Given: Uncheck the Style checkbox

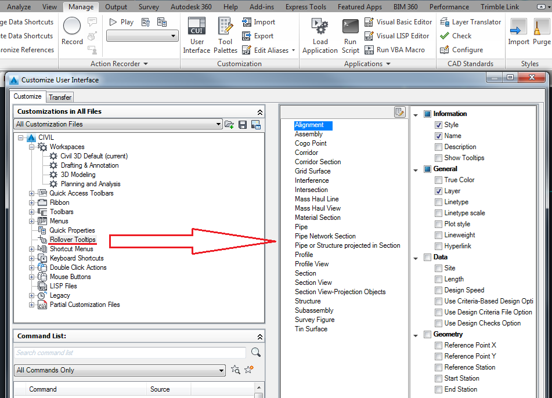Looking at the screenshot, I should [x=438, y=125].
